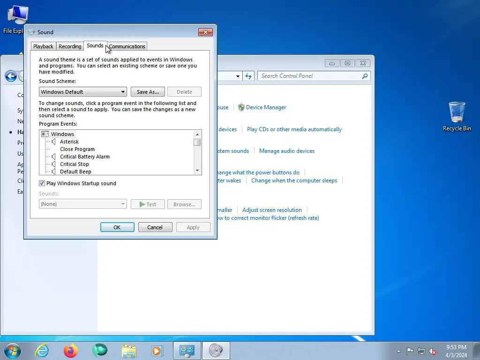Click the network tray icon
Image resolution: width=480 pixels, height=360 pixels.
(421, 351)
